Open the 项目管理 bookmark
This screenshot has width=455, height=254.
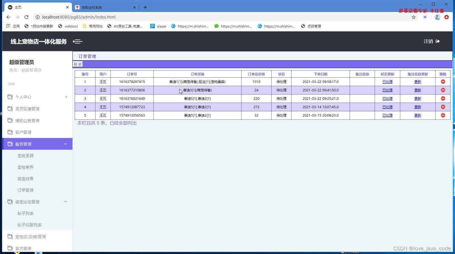point(311,26)
